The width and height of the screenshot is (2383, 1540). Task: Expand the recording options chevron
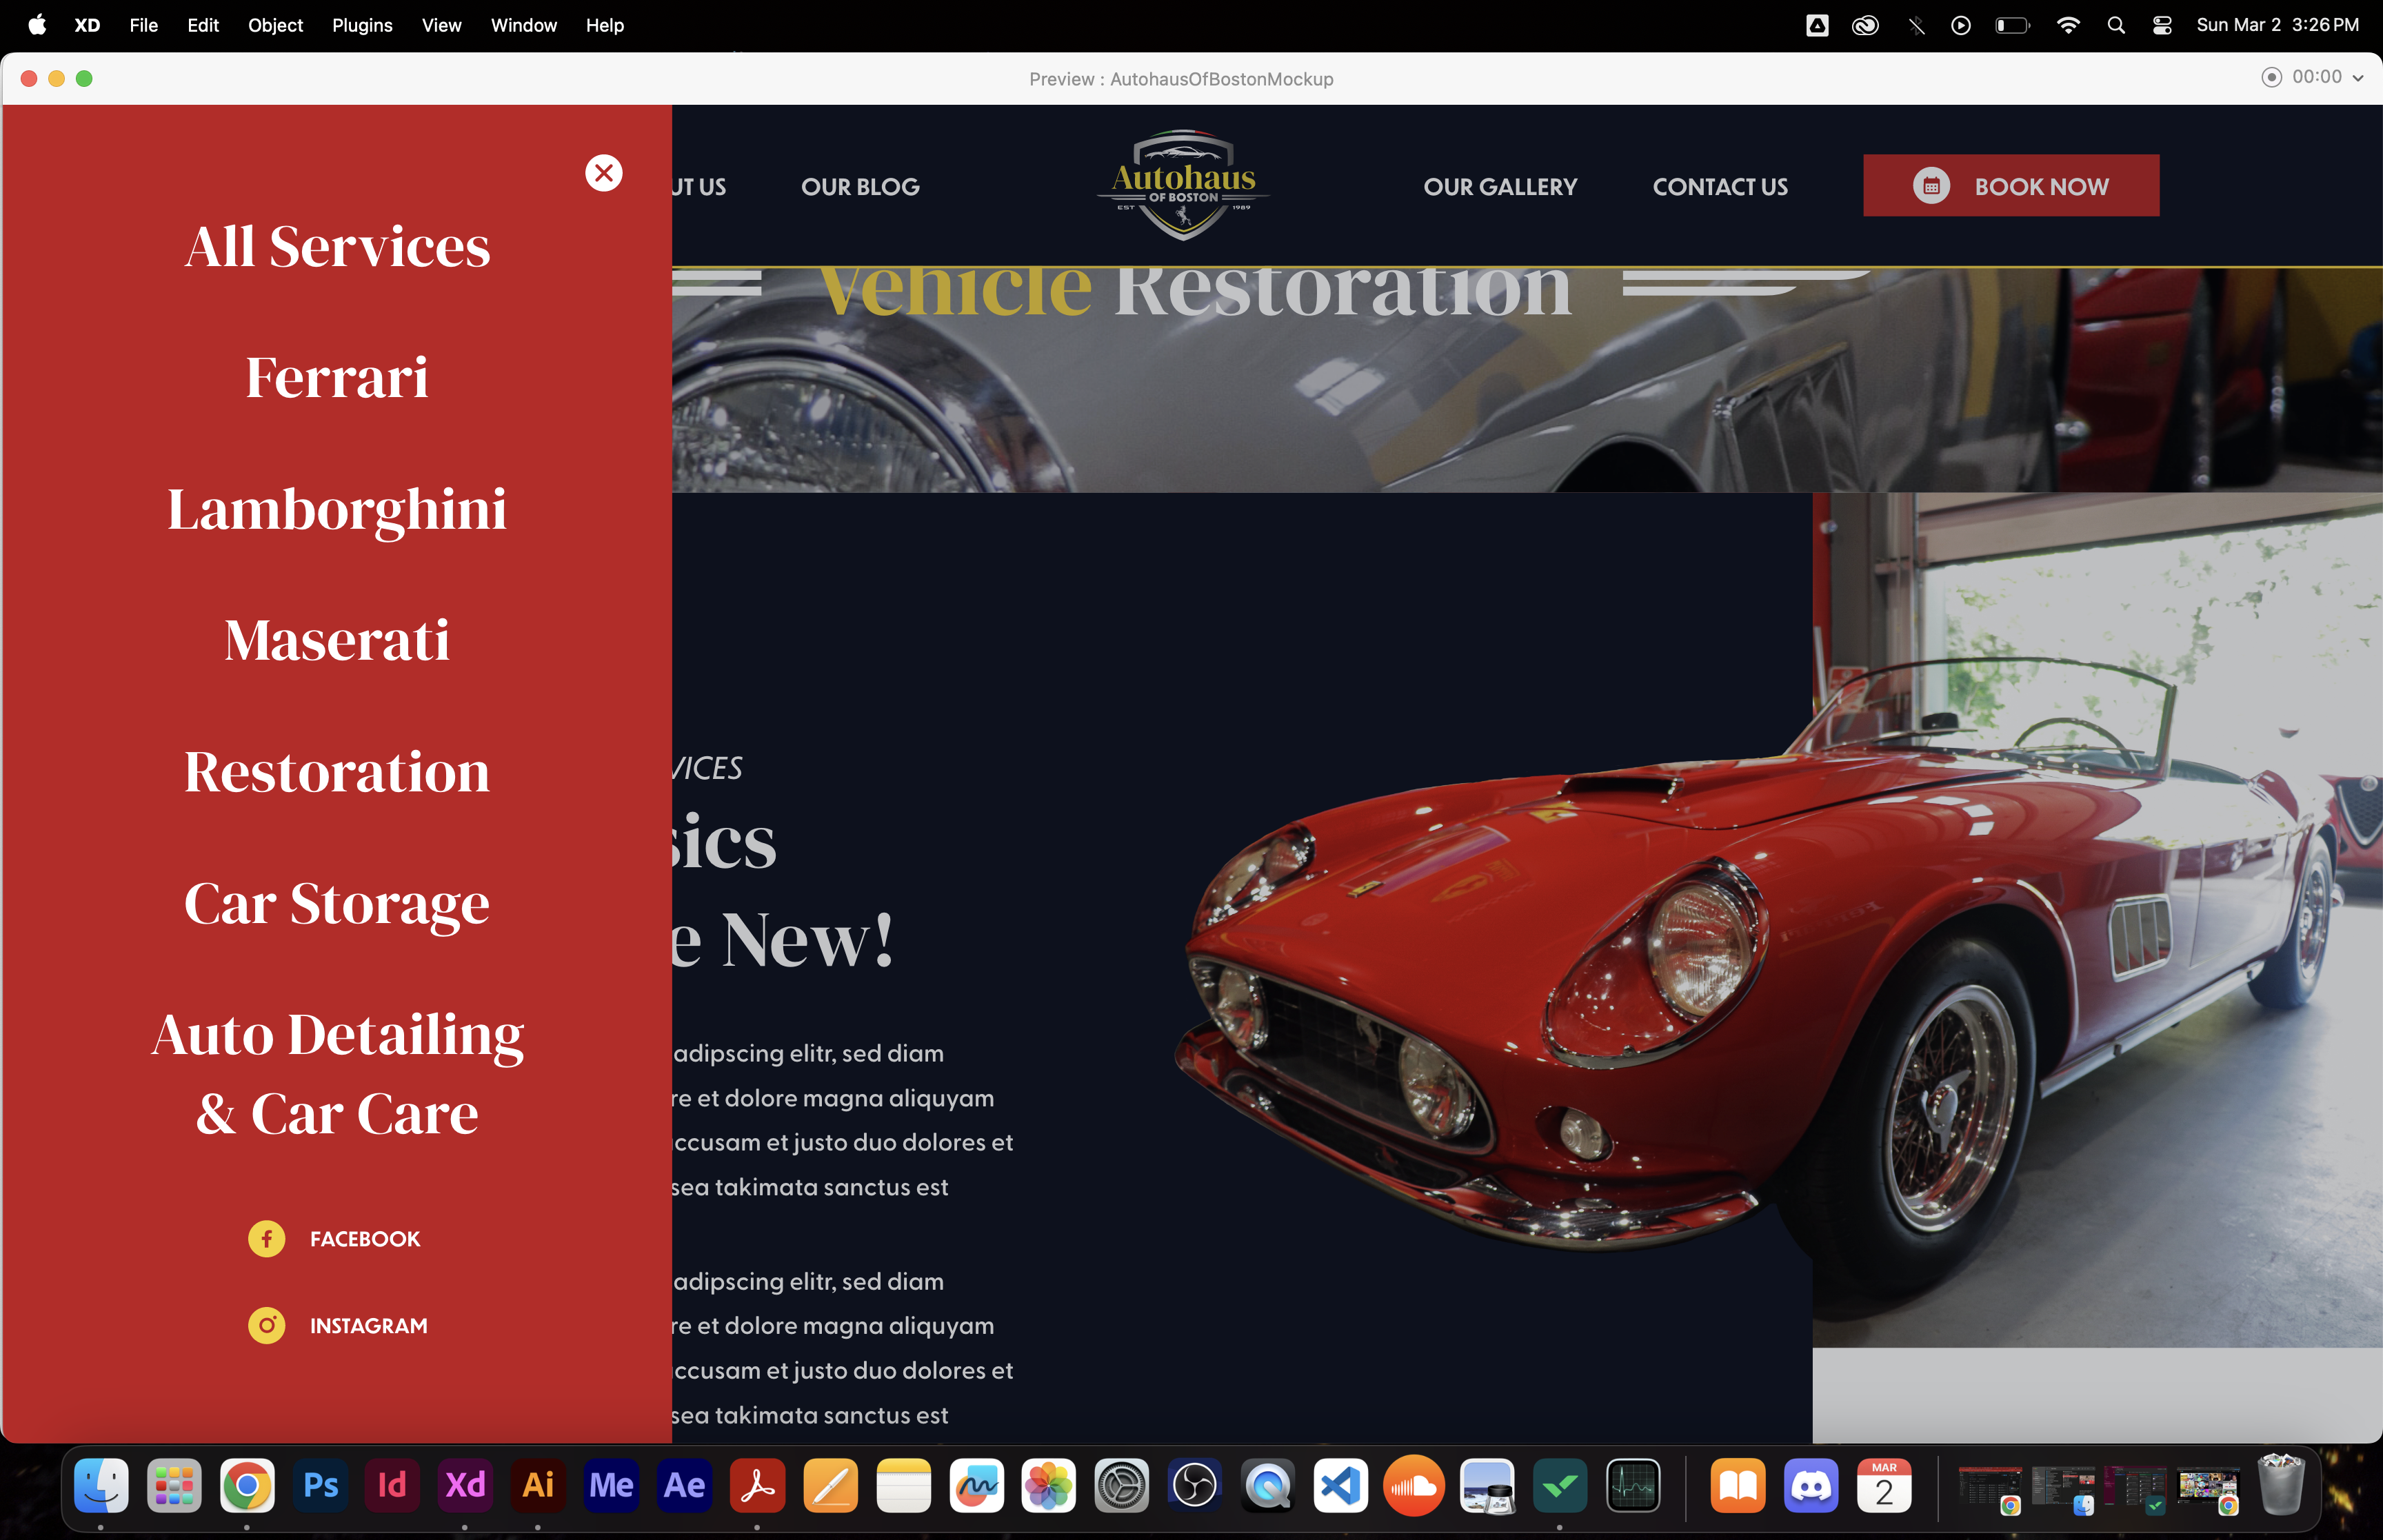tap(2358, 78)
